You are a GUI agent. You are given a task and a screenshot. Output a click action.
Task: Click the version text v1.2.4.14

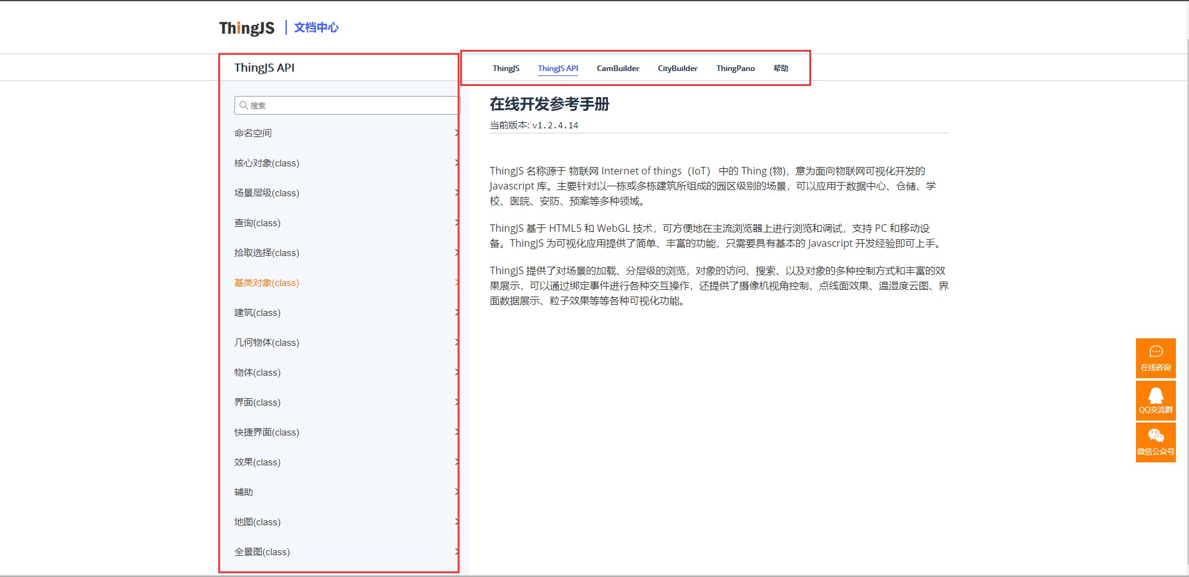[x=555, y=125]
